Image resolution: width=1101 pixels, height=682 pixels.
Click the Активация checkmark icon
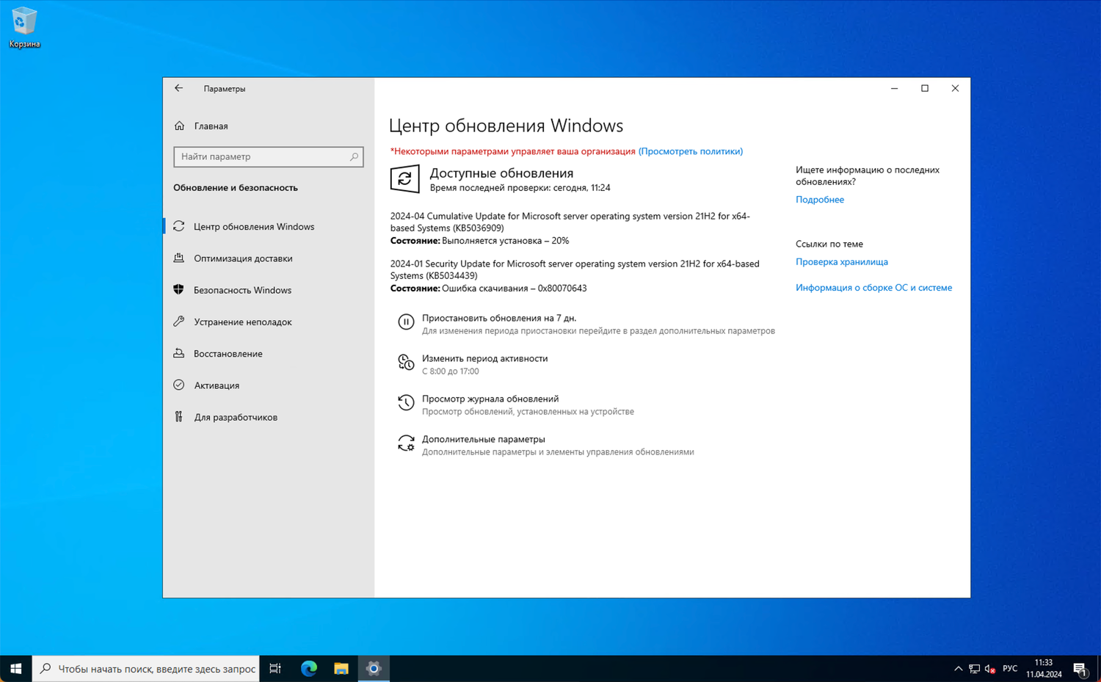(x=179, y=385)
